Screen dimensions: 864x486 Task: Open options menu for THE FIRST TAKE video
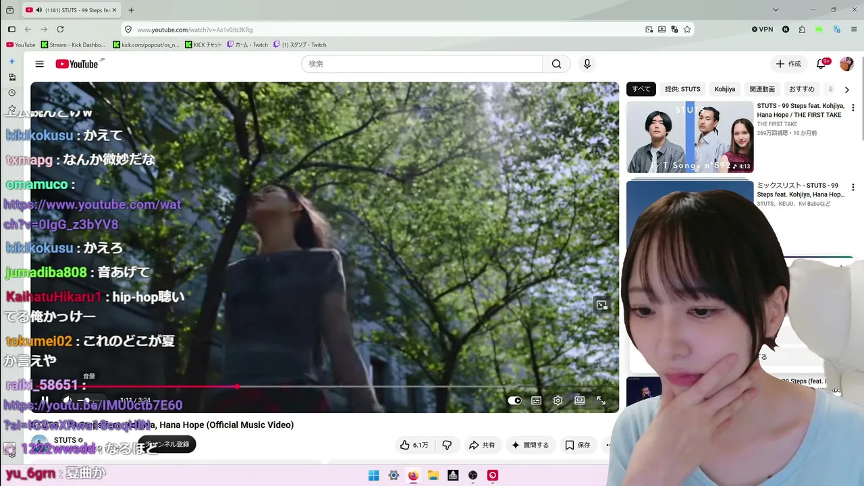pos(853,107)
